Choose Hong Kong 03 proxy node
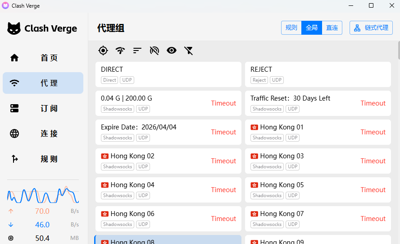Viewport: 400px width, 244px height. [x=318, y=161]
